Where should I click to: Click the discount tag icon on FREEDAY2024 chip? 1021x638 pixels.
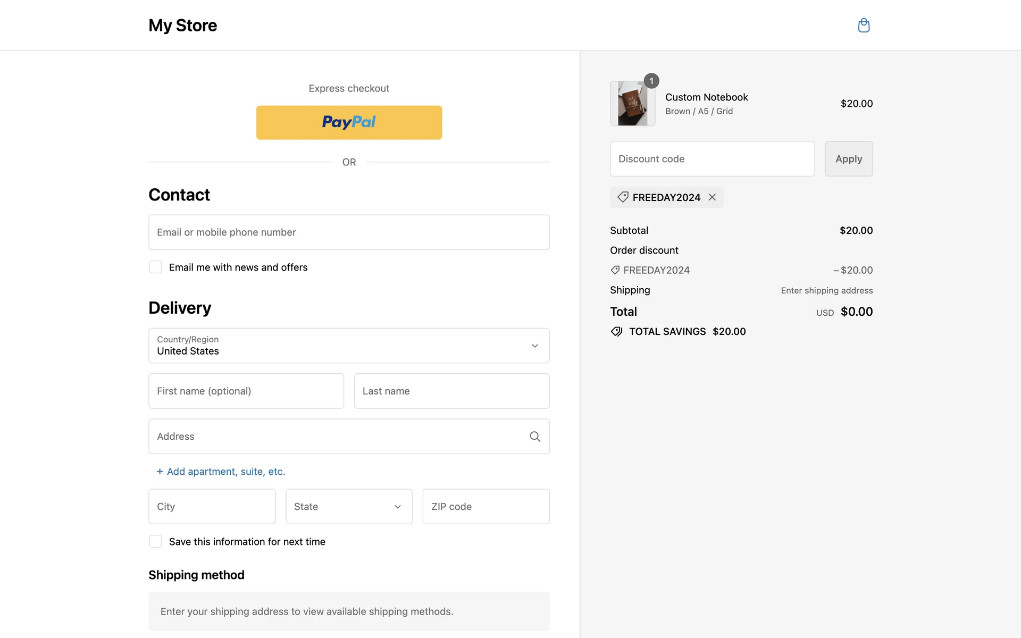pyautogui.click(x=623, y=197)
